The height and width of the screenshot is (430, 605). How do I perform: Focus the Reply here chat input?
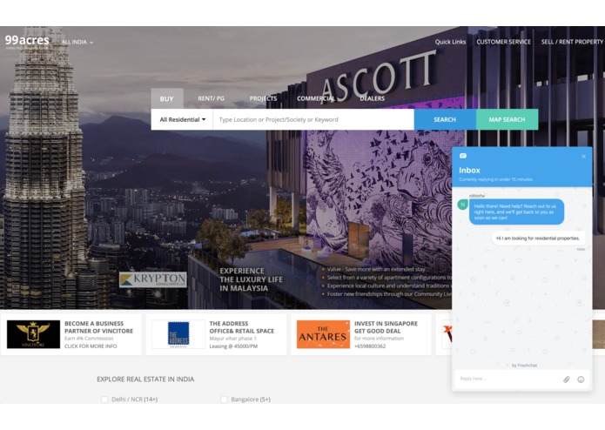[x=508, y=380]
